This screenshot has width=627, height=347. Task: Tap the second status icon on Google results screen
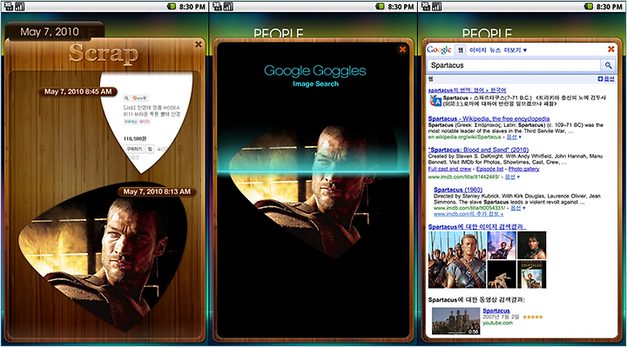click(x=437, y=6)
